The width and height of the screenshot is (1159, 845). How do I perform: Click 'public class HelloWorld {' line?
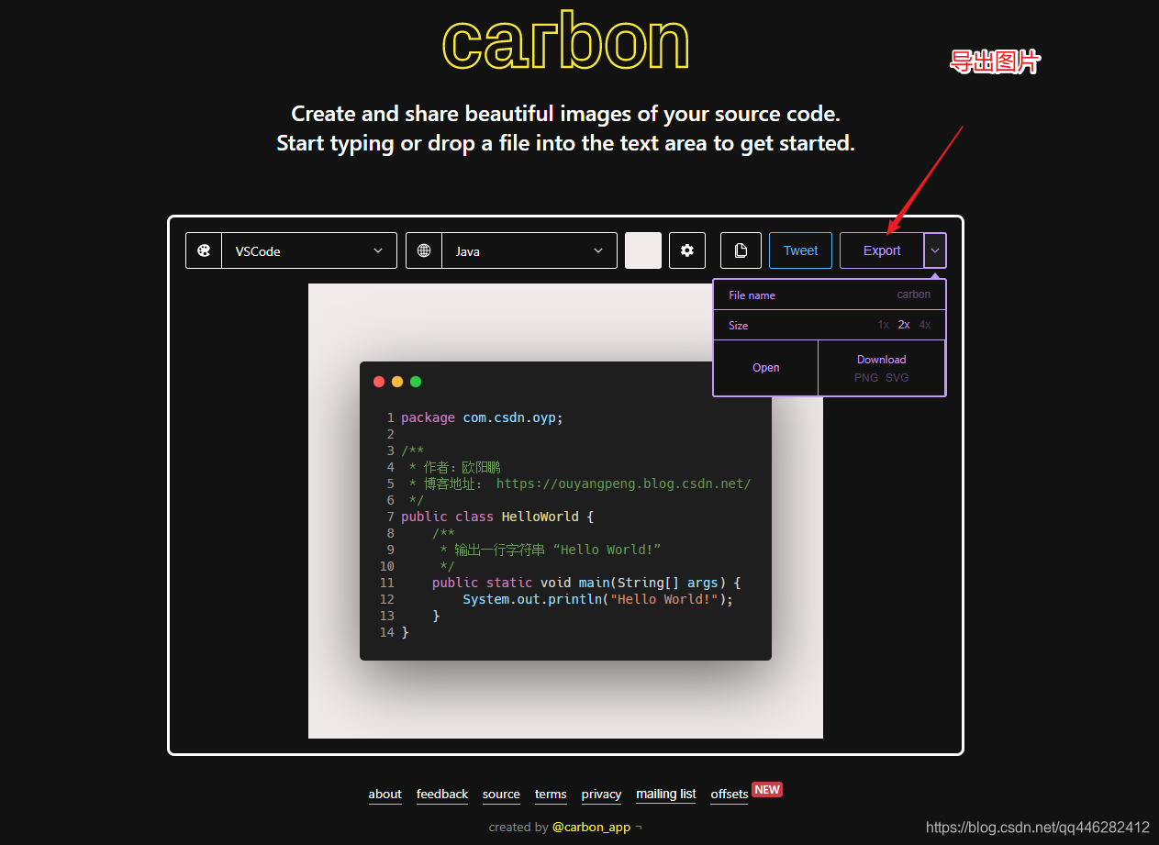point(497,517)
